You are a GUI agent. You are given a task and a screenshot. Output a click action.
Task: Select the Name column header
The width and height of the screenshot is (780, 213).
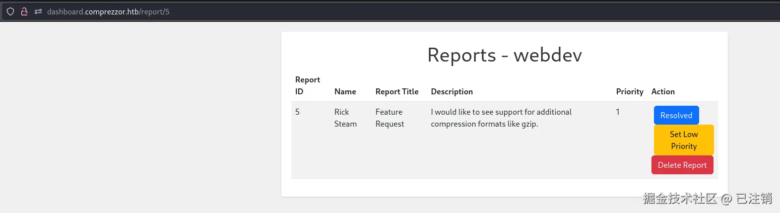tap(345, 91)
